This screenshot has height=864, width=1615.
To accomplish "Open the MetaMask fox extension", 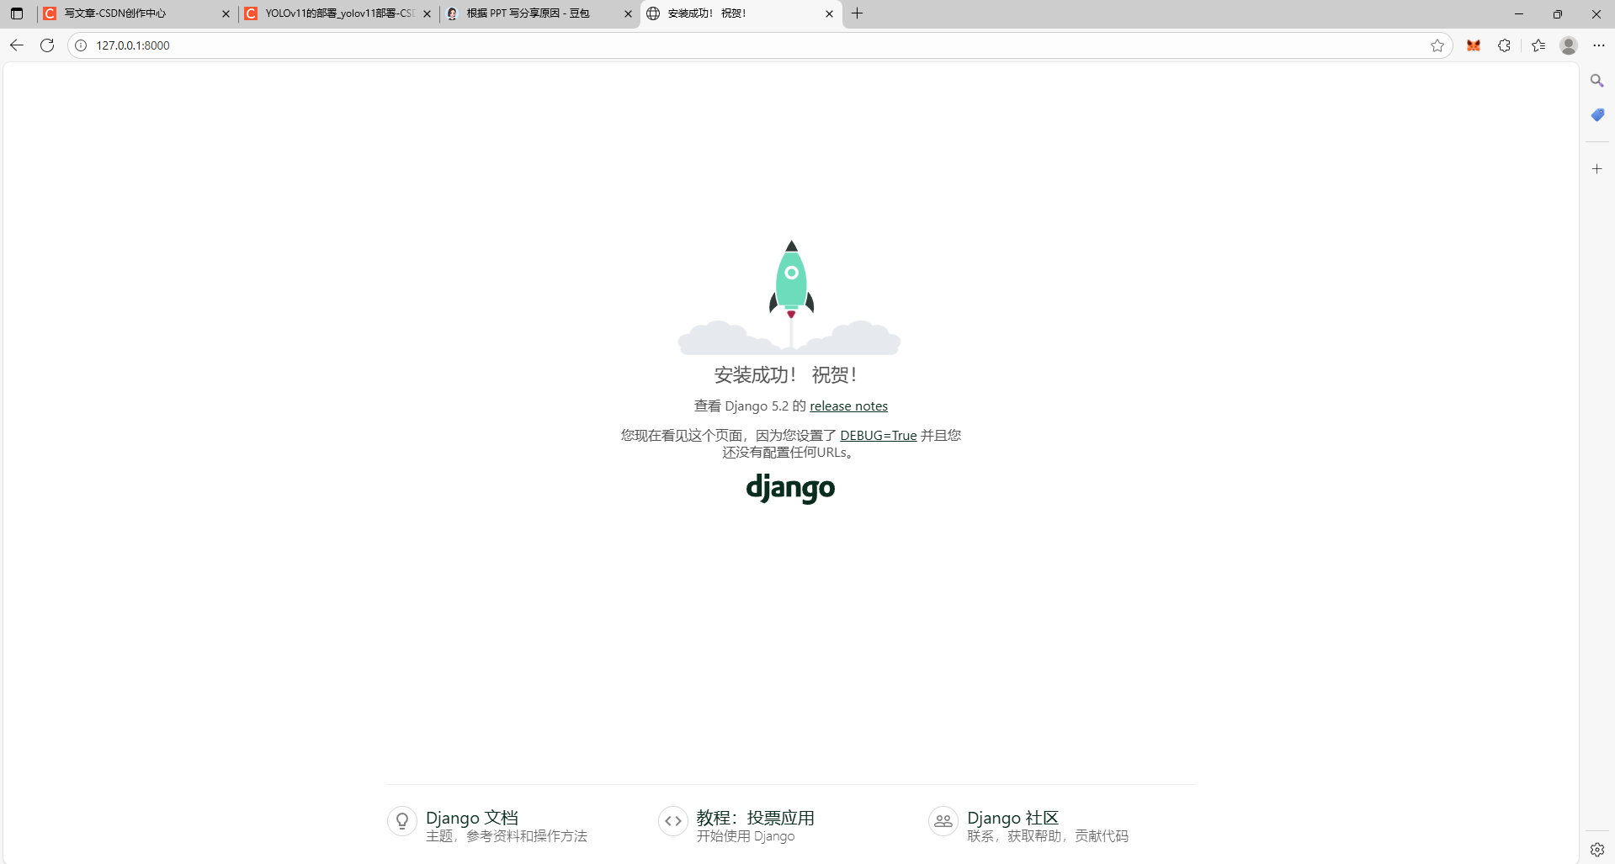I will [x=1474, y=45].
